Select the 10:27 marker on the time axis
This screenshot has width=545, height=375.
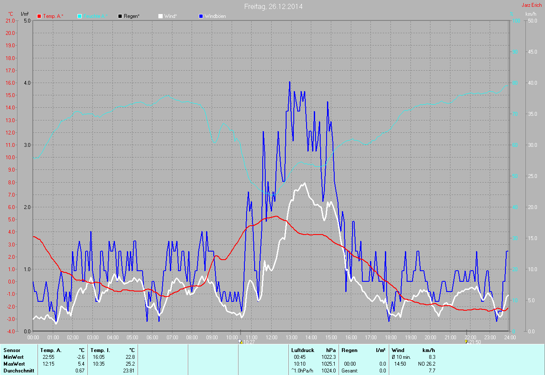point(247,342)
